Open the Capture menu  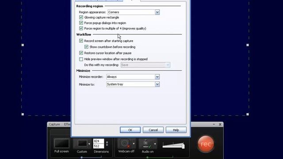click(54, 125)
